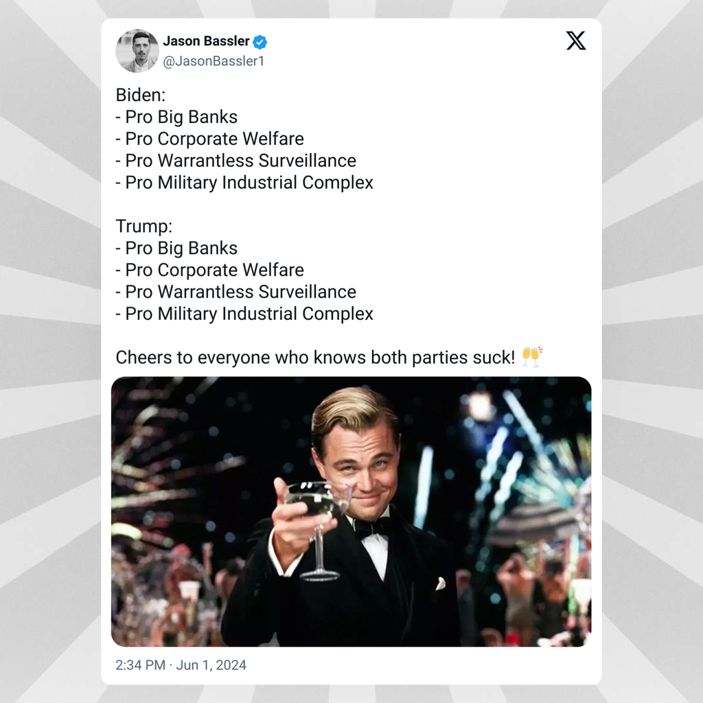The width and height of the screenshot is (703, 703).
Task: Open the Jason Bassler display name link
Action: [x=206, y=41]
